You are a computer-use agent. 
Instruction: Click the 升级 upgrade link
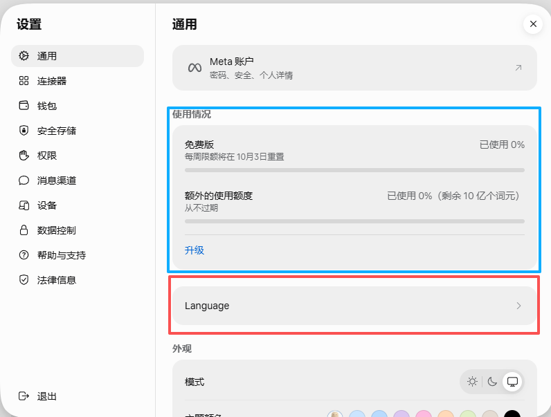(195, 250)
